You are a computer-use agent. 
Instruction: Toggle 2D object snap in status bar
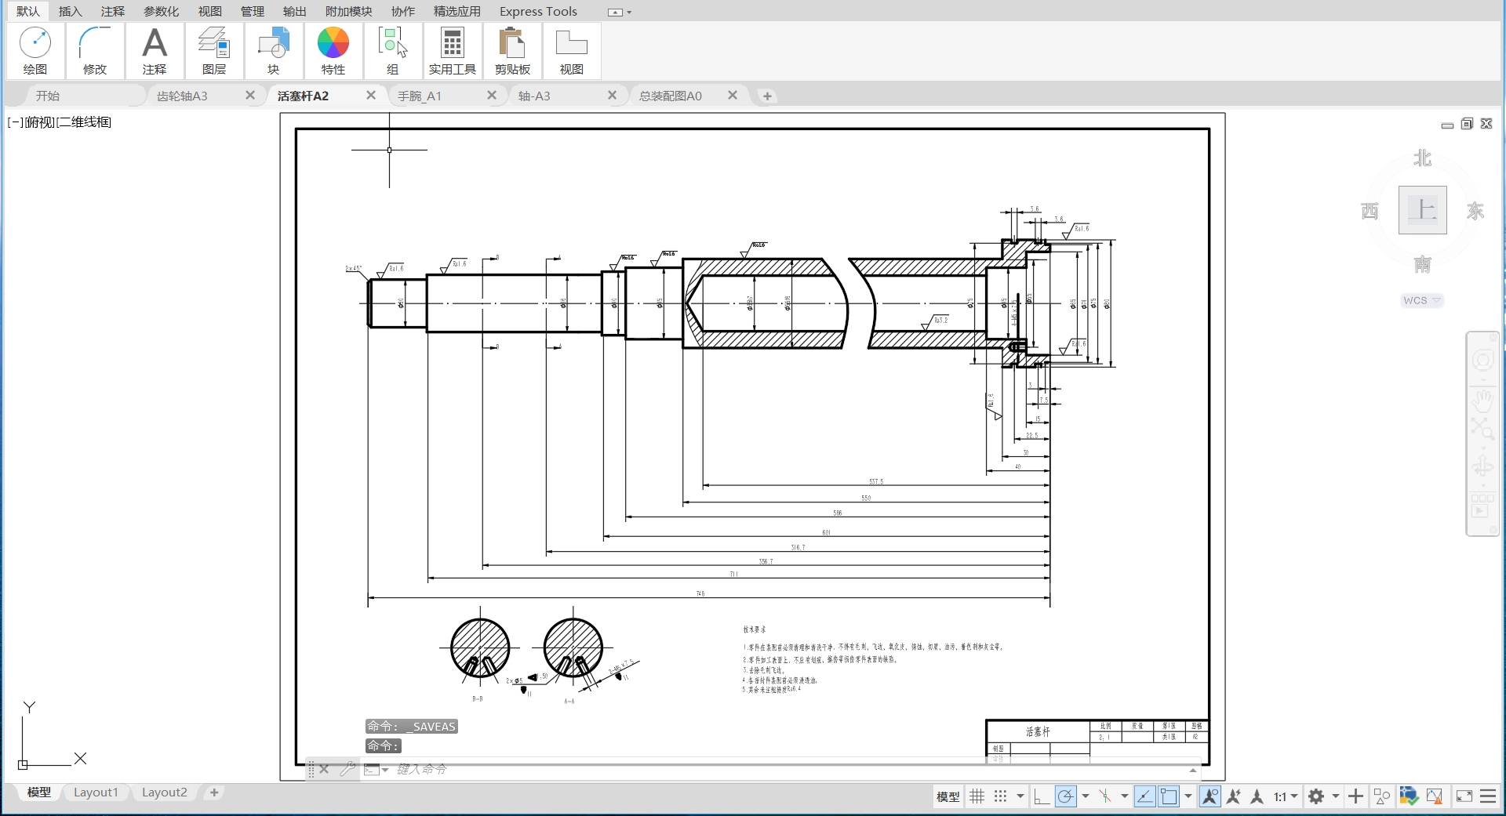[1169, 796]
